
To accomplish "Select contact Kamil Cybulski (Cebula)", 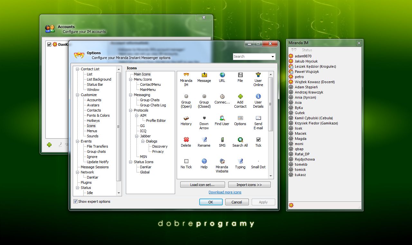I will coord(314,118).
